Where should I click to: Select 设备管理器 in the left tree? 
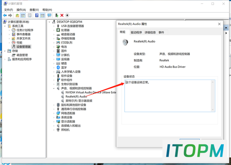click(x=23, y=47)
